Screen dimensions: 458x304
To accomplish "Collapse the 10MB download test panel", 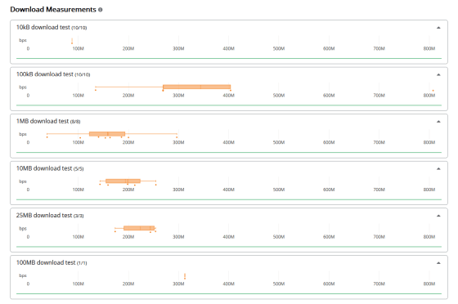I will click(x=438, y=169).
